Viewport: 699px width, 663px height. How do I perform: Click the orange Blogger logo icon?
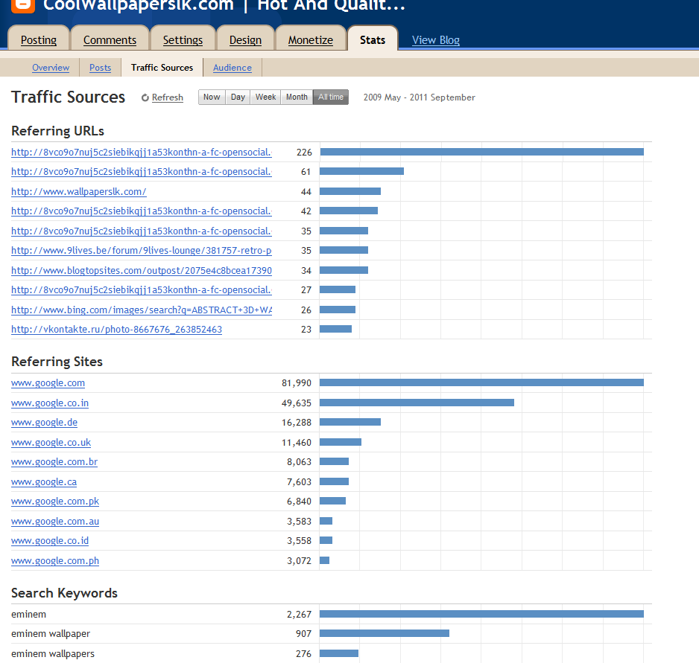pyautogui.click(x=23, y=5)
